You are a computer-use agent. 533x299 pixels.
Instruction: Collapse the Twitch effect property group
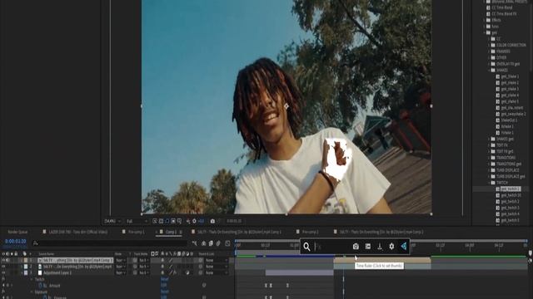(x=32, y=279)
